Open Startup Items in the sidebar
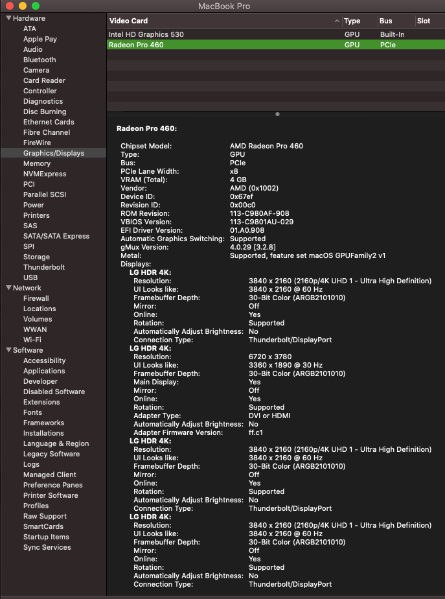Viewport: 445px width, 599px height. pyautogui.click(x=46, y=537)
